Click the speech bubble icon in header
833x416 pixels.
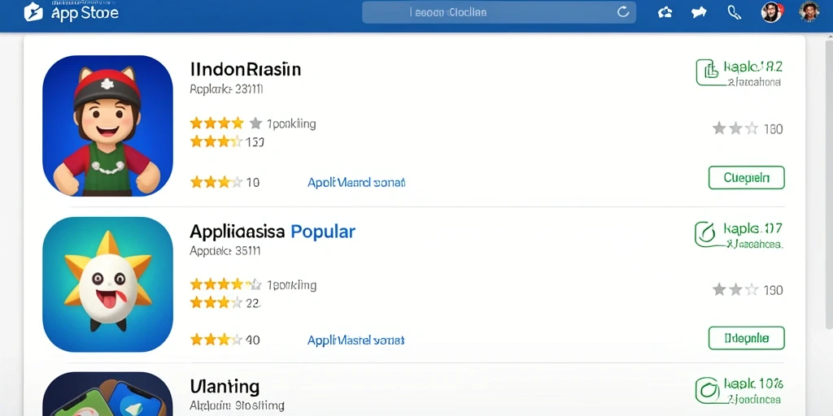699,12
